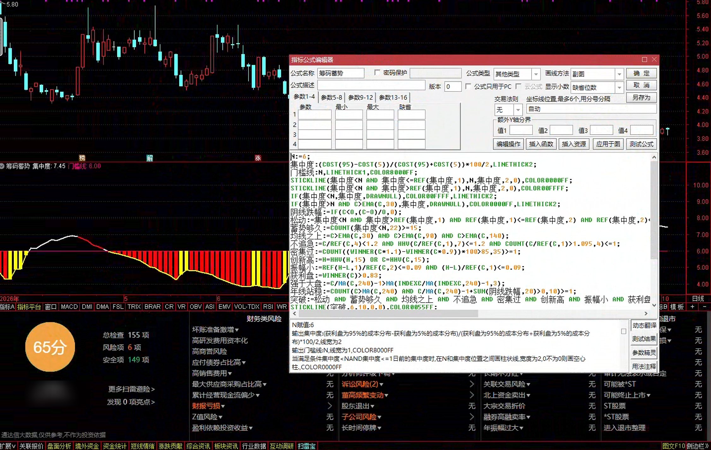The height and width of the screenshot is (450, 711).
Task: Click the 65分 score badge
Action: [x=50, y=347]
